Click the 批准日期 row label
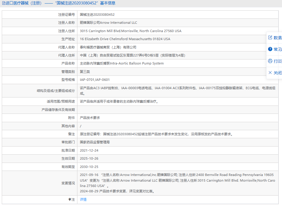Image resolution: width=282 pixels, height=206 pixels. point(68,150)
